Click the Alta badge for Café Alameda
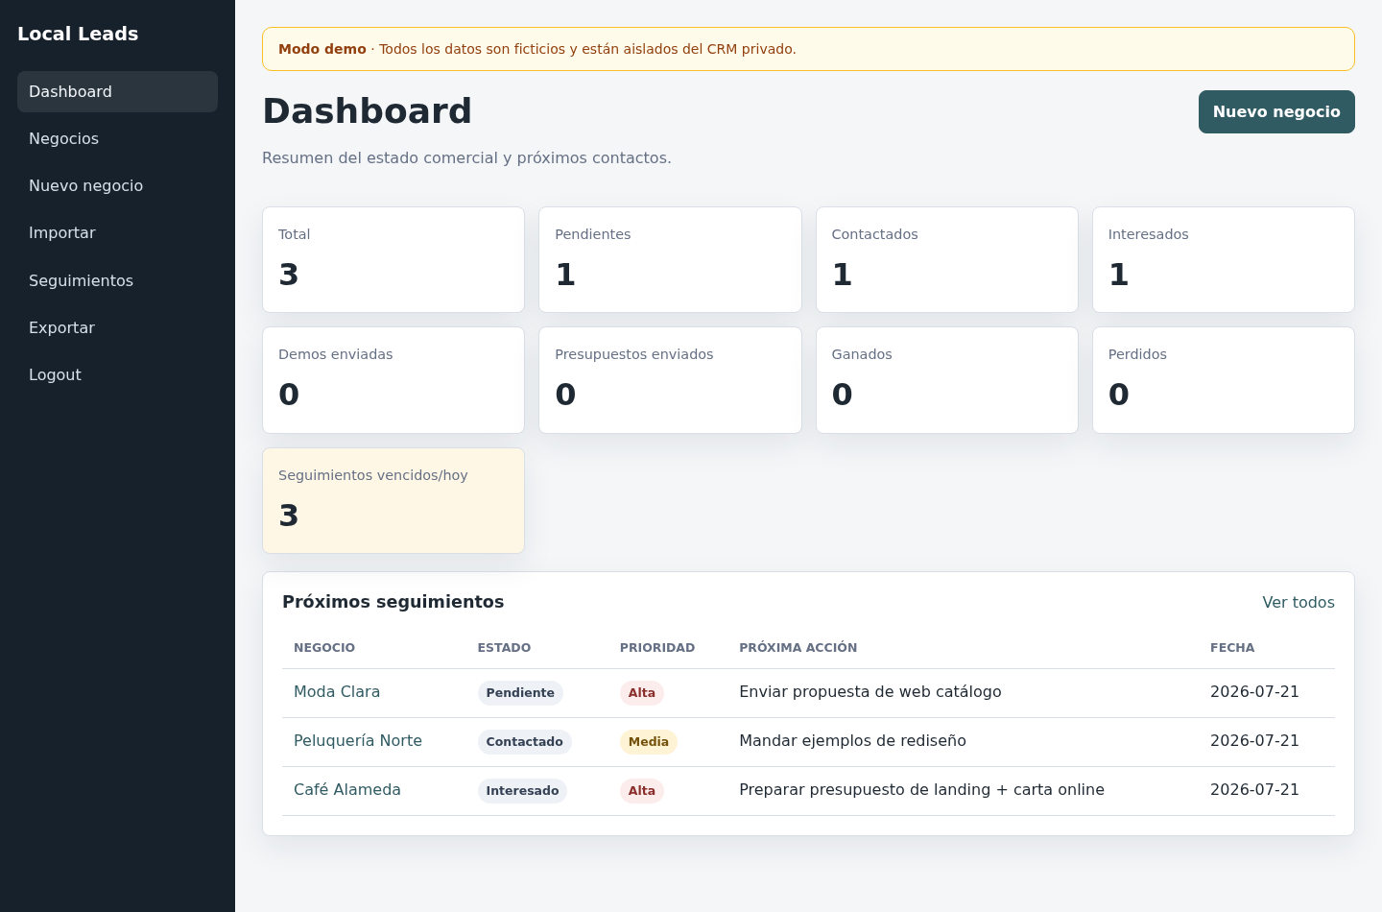This screenshot has height=912, width=1382. point(642,791)
